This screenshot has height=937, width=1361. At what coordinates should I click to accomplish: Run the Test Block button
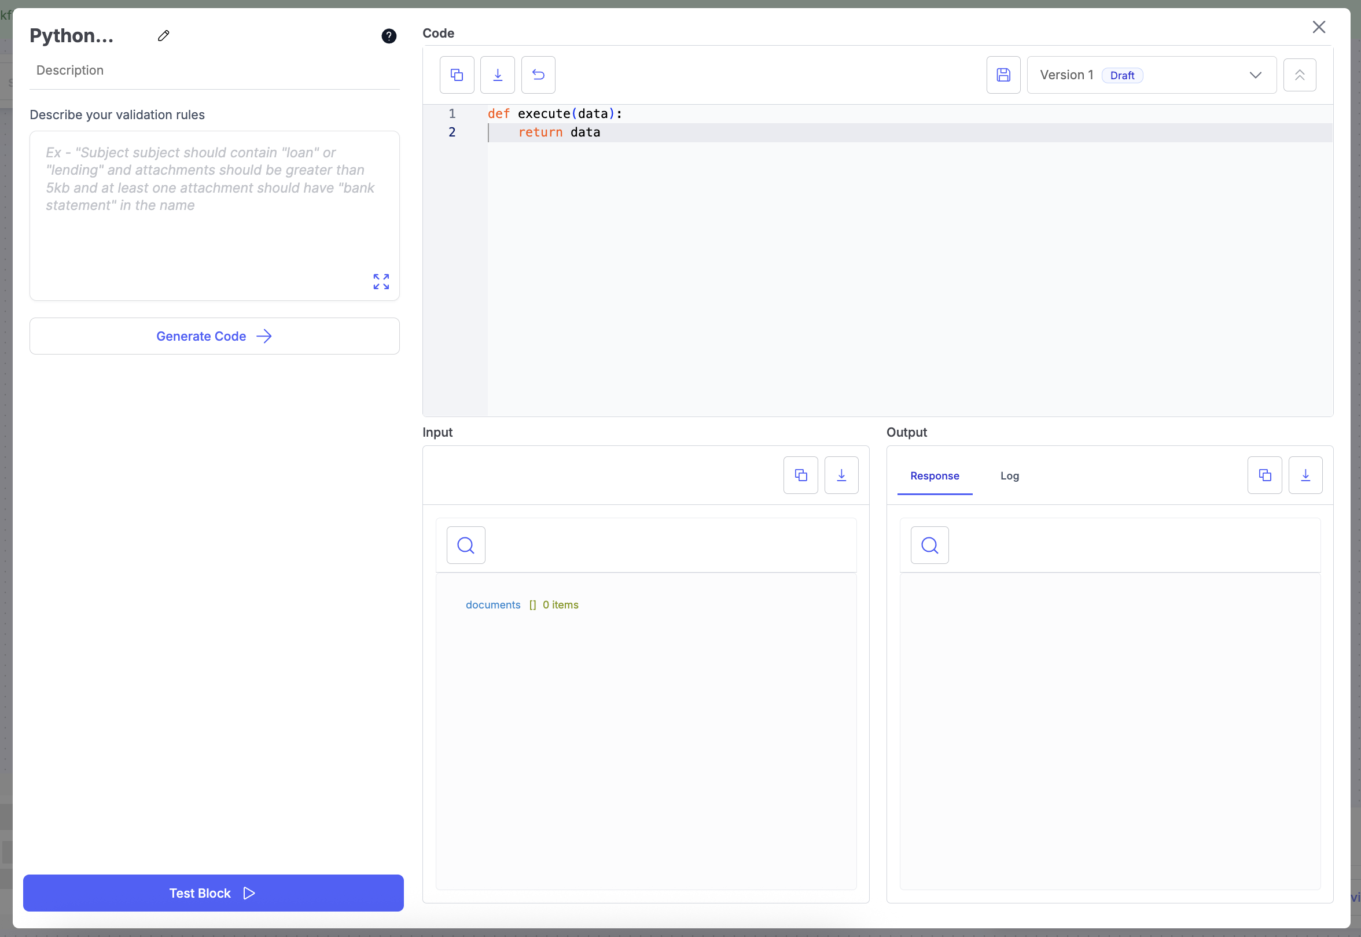coord(213,892)
